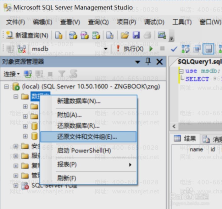Collapse the 数据库 folder node

click(16, 97)
